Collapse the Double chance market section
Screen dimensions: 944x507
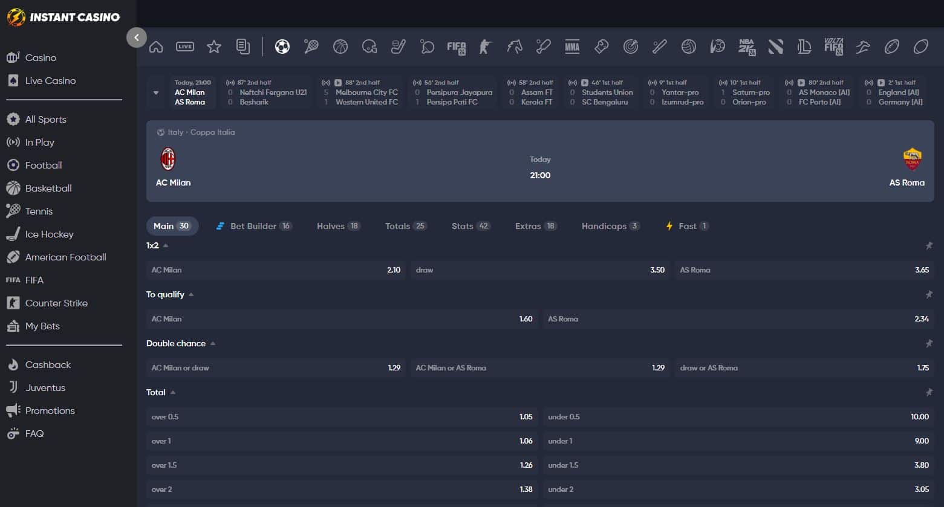click(213, 343)
